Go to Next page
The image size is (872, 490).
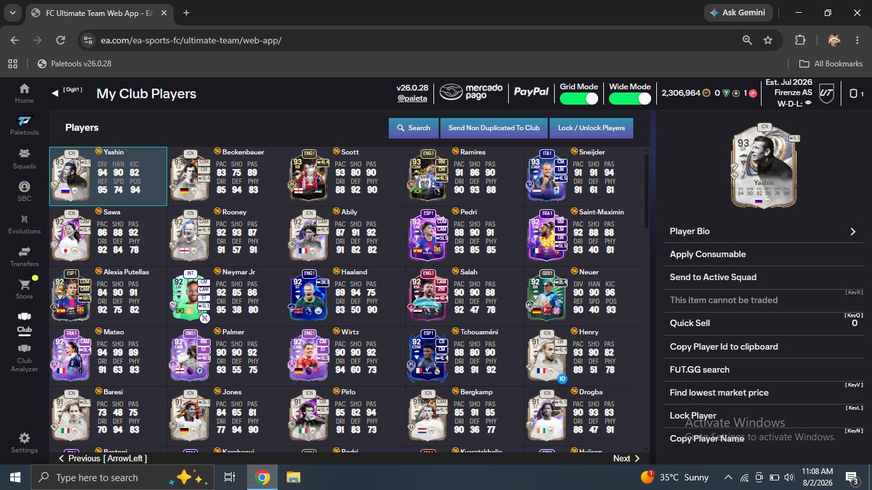click(626, 458)
